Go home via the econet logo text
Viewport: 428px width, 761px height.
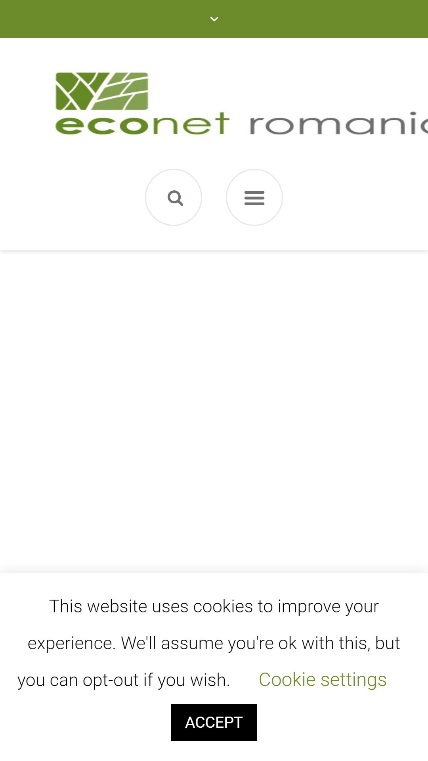click(142, 123)
